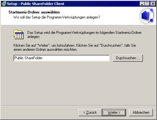The image size is (157, 120).
Task: Click the separator line above the navigation buttons
Action: click(78, 106)
